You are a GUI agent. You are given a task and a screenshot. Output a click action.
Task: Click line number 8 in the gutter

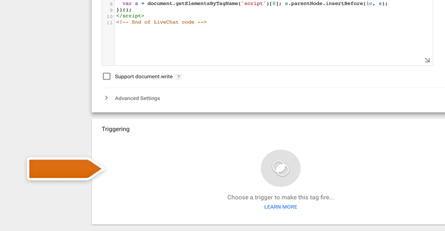tap(111, 4)
